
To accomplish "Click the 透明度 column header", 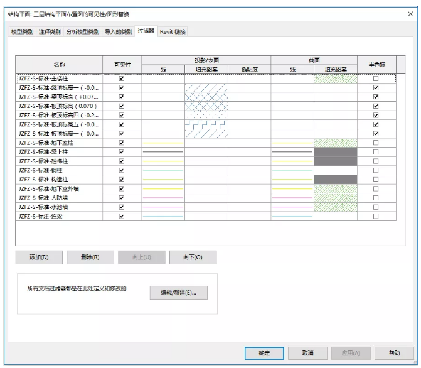I will pos(250,69).
